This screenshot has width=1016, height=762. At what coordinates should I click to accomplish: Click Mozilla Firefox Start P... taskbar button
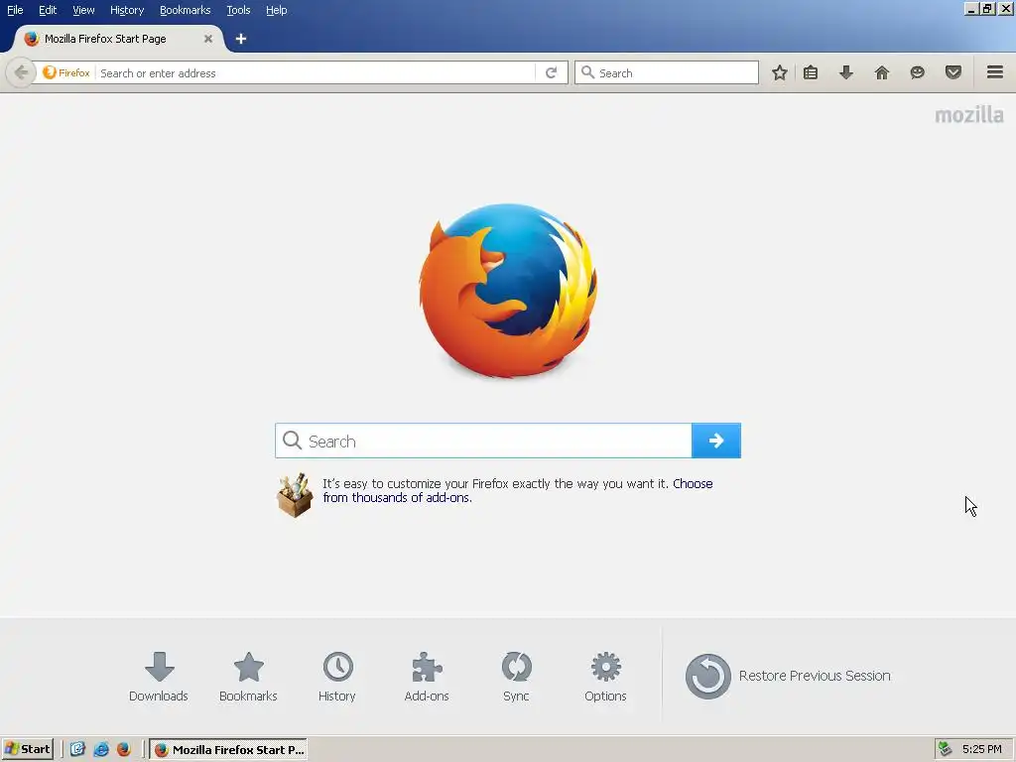pos(228,749)
